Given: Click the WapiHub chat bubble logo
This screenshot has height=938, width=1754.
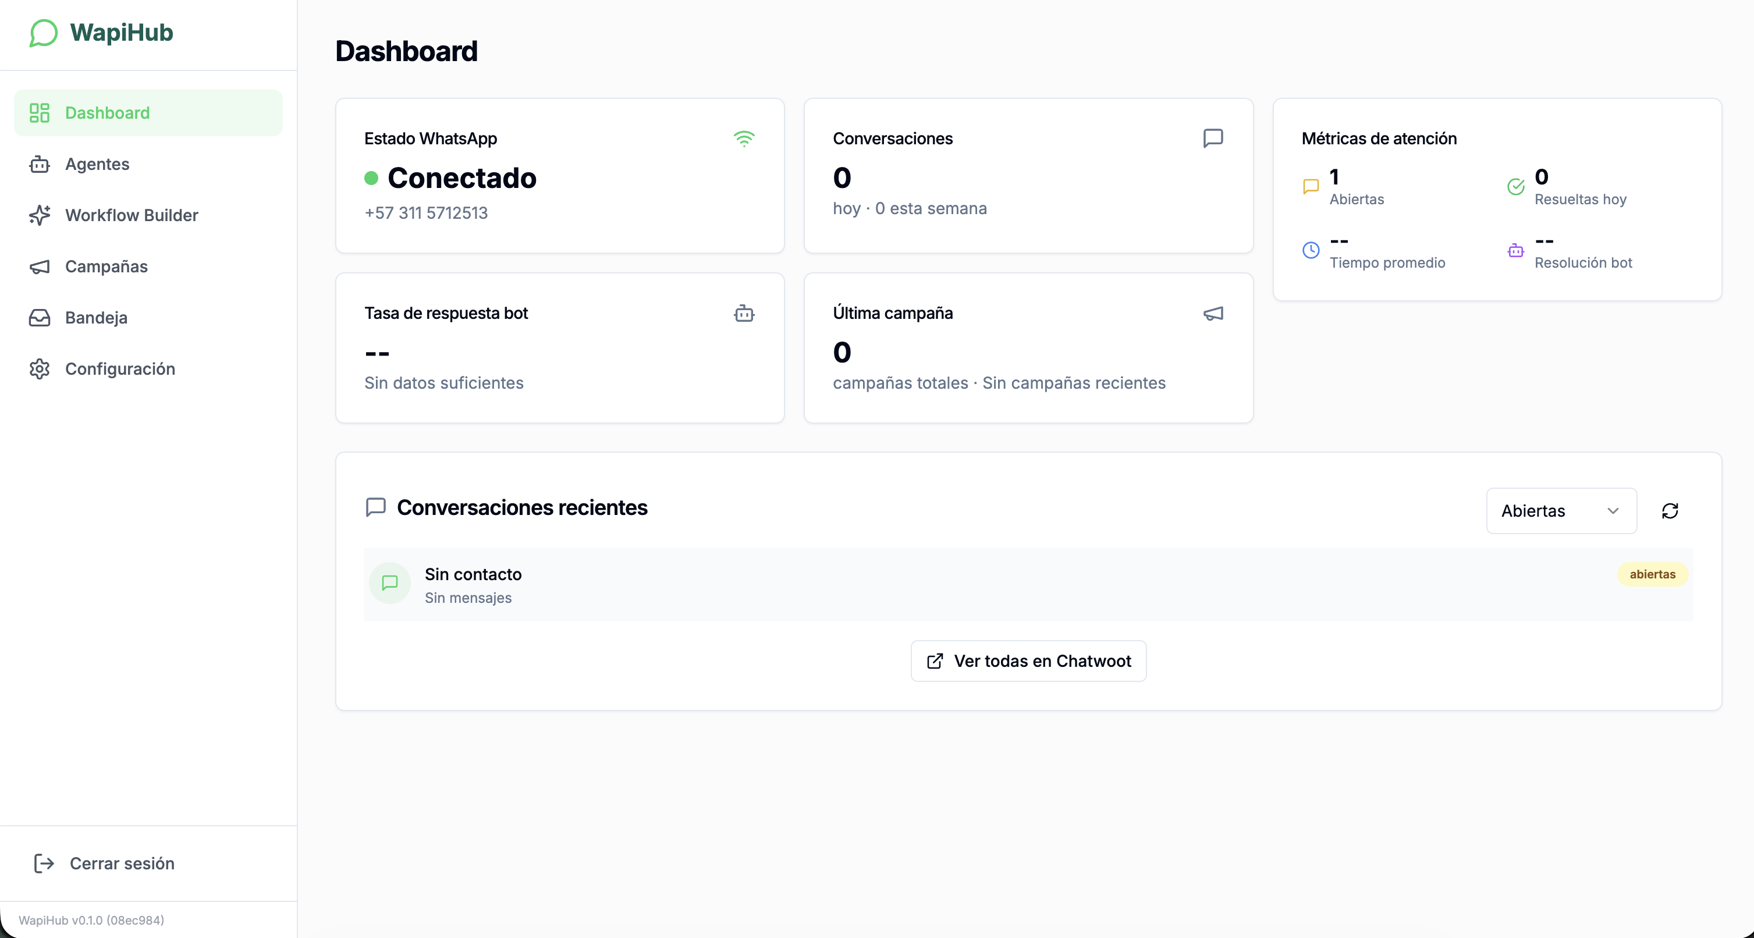Looking at the screenshot, I should 44,33.
